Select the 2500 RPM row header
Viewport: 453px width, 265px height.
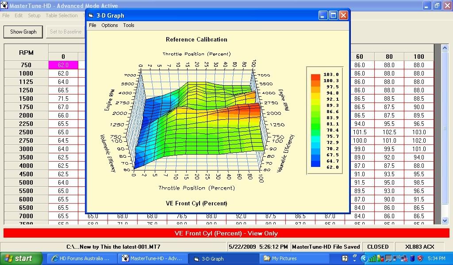tap(26, 132)
